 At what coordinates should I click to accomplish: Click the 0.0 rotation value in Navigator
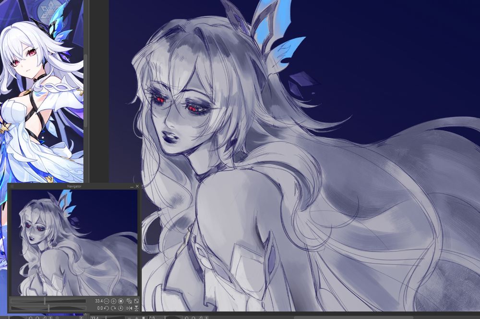pyautogui.click(x=100, y=308)
